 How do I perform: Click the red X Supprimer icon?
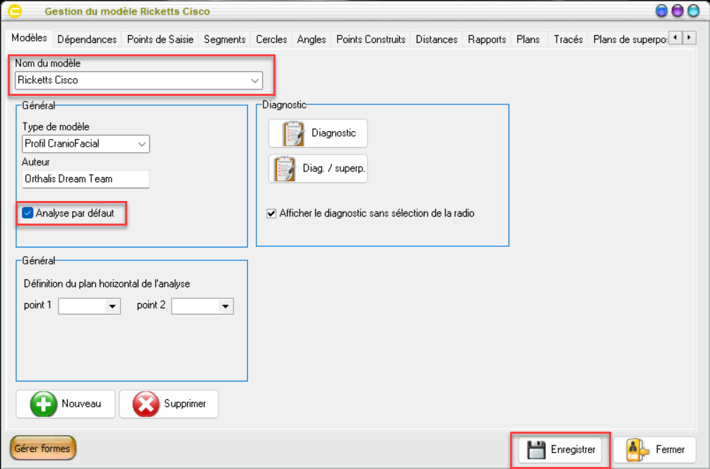[146, 404]
